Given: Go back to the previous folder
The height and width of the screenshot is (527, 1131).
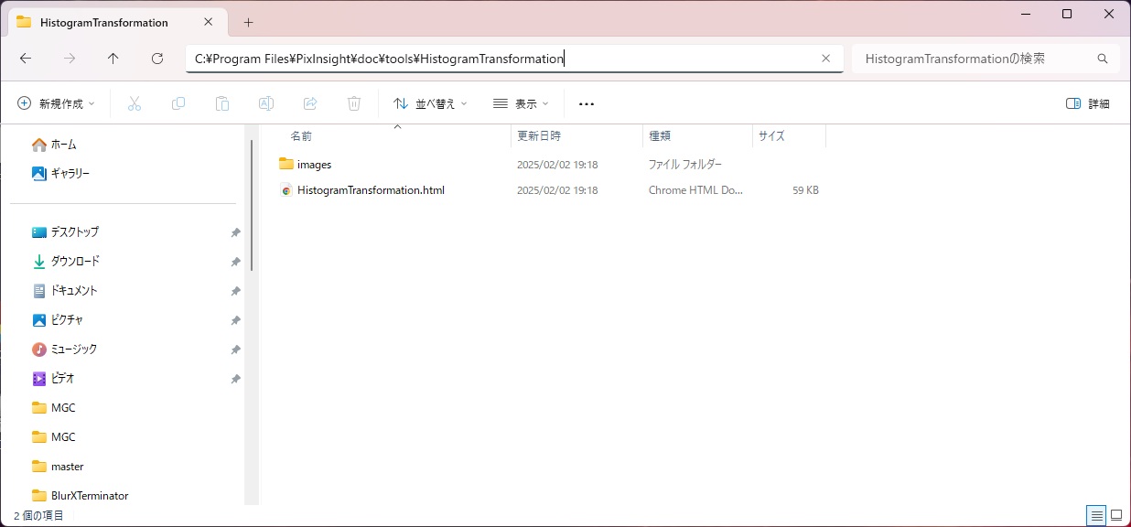Looking at the screenshot, I should pos(26,59).
